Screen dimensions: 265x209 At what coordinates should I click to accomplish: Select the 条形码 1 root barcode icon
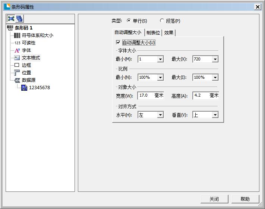(x=10, y=28)
